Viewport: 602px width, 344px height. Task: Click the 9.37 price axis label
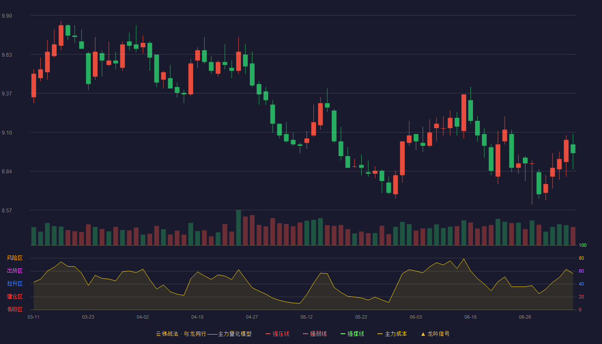(x=7, y=94)
